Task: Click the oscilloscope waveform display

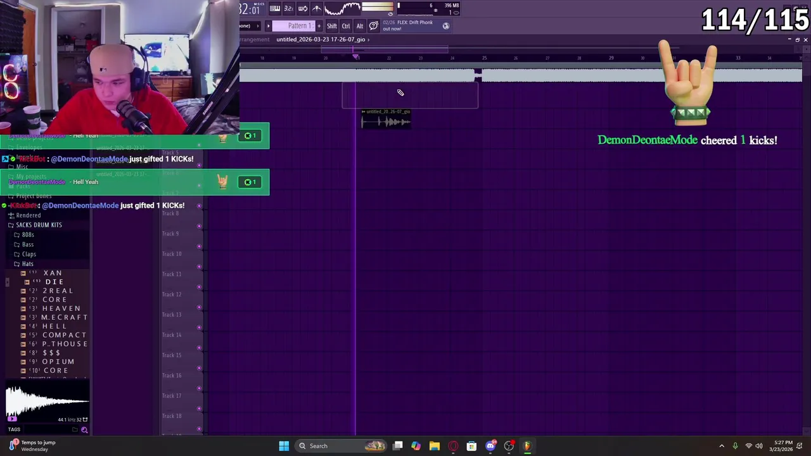Action: coord(342,8)
